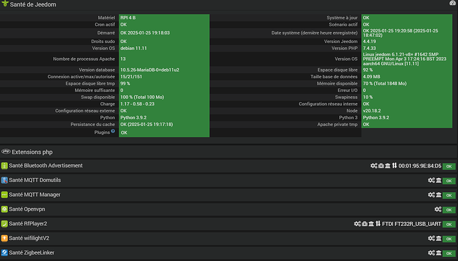Click the gears icon in MQTT Manager row
This screenshot has height=261, width=458.
coord(431,195)
